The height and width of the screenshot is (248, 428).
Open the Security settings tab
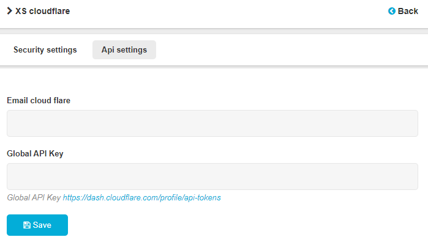click(x=45, y=49)
